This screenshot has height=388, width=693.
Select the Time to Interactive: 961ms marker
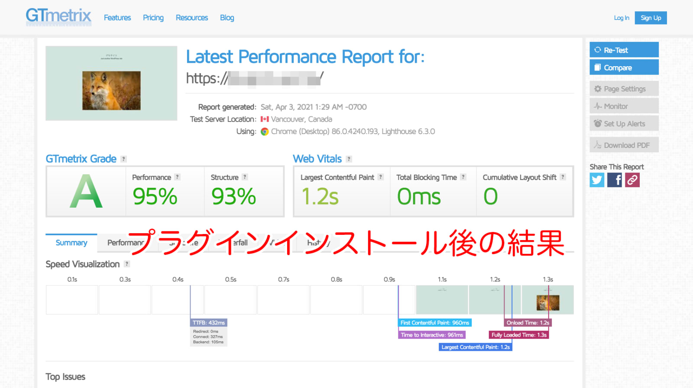pyautogui.click(x=432, y=335)
